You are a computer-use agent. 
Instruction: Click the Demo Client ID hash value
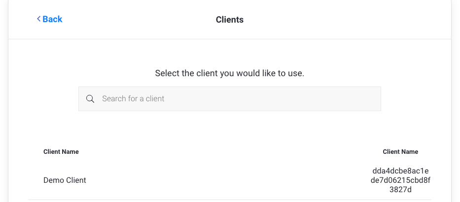pos(400,180)
